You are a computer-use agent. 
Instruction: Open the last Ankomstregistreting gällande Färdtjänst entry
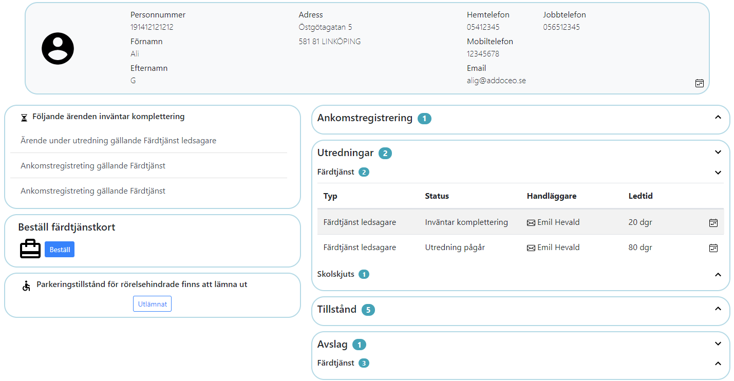coord(93,190)
